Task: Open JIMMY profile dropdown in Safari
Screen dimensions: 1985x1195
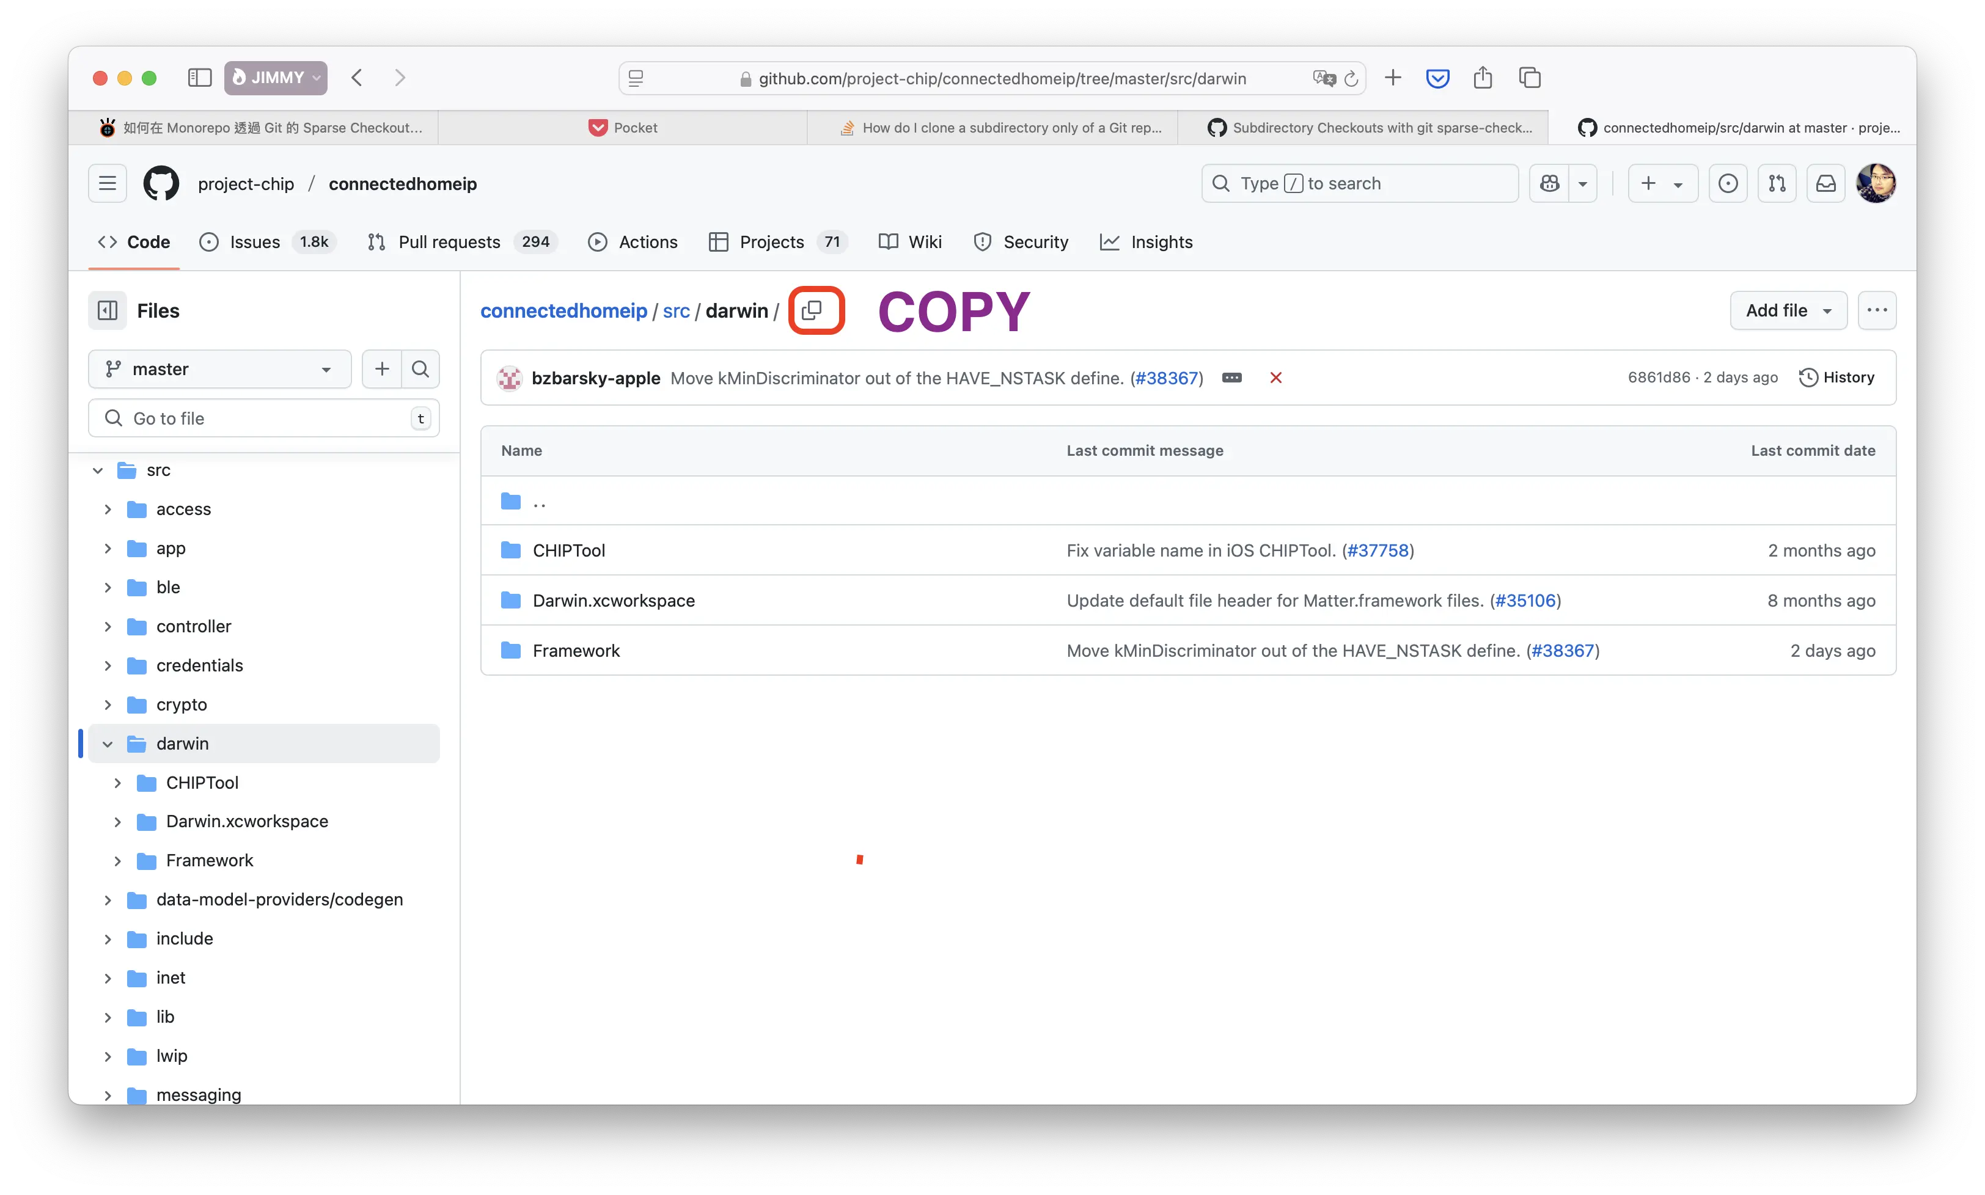Action: [276, 78]
